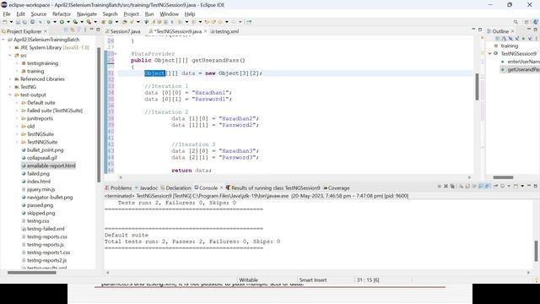Toggle Hide Local Types in Outline
Viewport: 540px width, 304px height.
point(530,39)
